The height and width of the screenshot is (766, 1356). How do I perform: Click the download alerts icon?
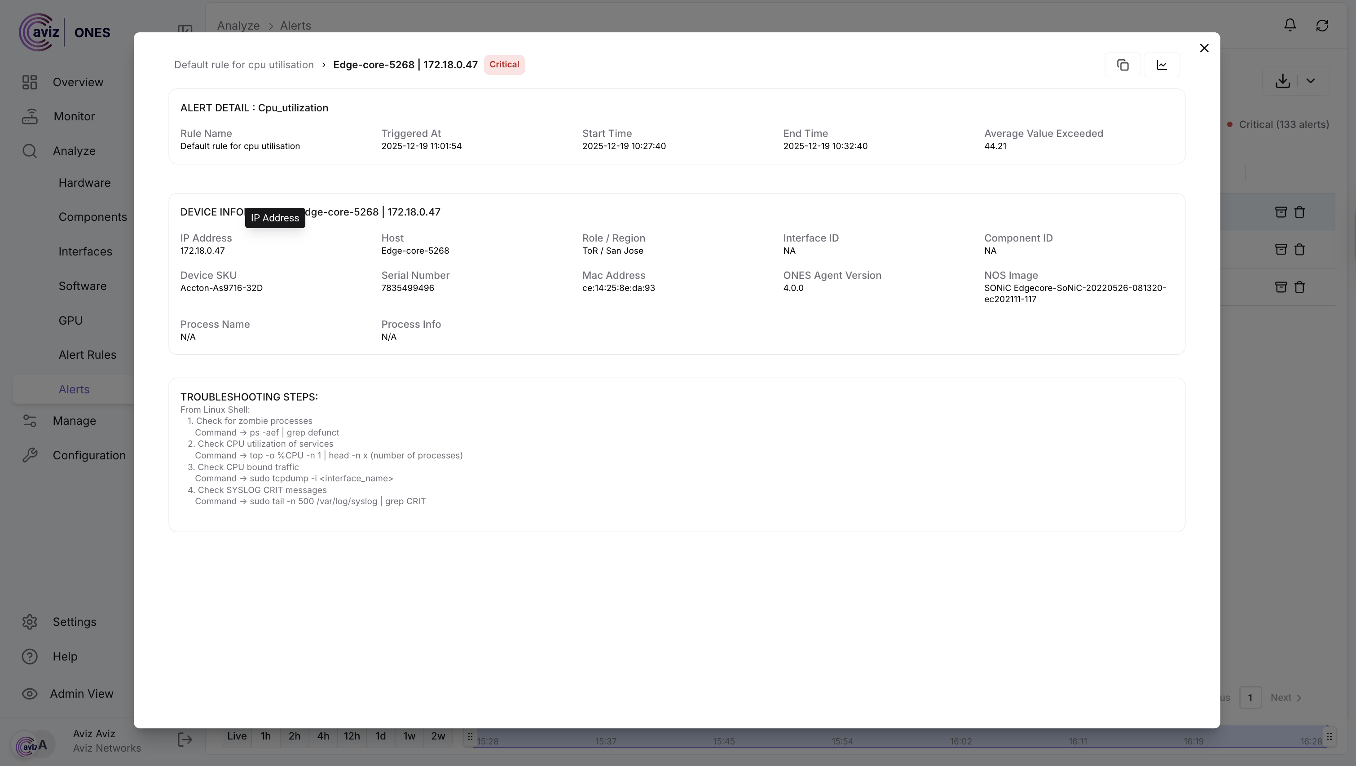point(1282,81)
